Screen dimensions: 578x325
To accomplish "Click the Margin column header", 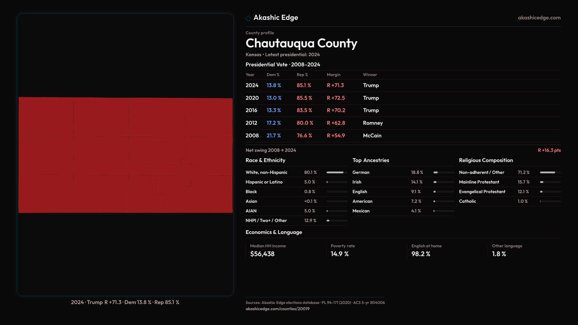I will point(334,75).
